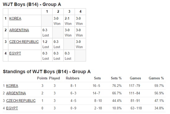The width and height of the screenshot is (170, 114).
Task: Select Argentina vs Korea 0-3 Lost cell
Action: pyautogui.click(x=47, y=32)
